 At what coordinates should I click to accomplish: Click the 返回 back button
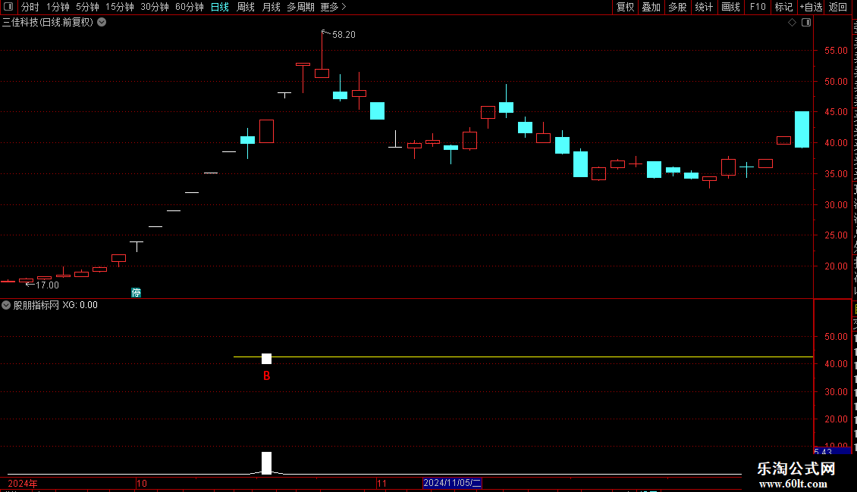point(838,7)
